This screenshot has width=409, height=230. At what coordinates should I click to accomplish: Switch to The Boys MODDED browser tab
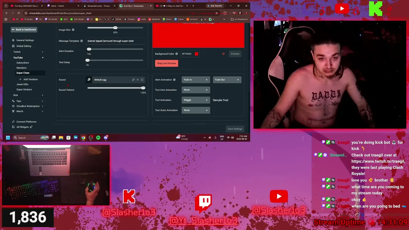coord(26,6)
